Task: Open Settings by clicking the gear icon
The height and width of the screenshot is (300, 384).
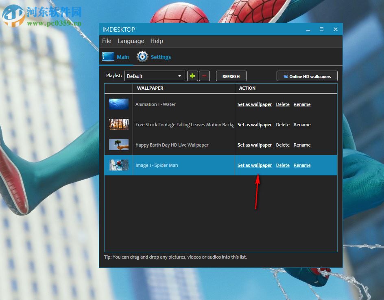Action: pyautogui.click(x=142, y=57)
